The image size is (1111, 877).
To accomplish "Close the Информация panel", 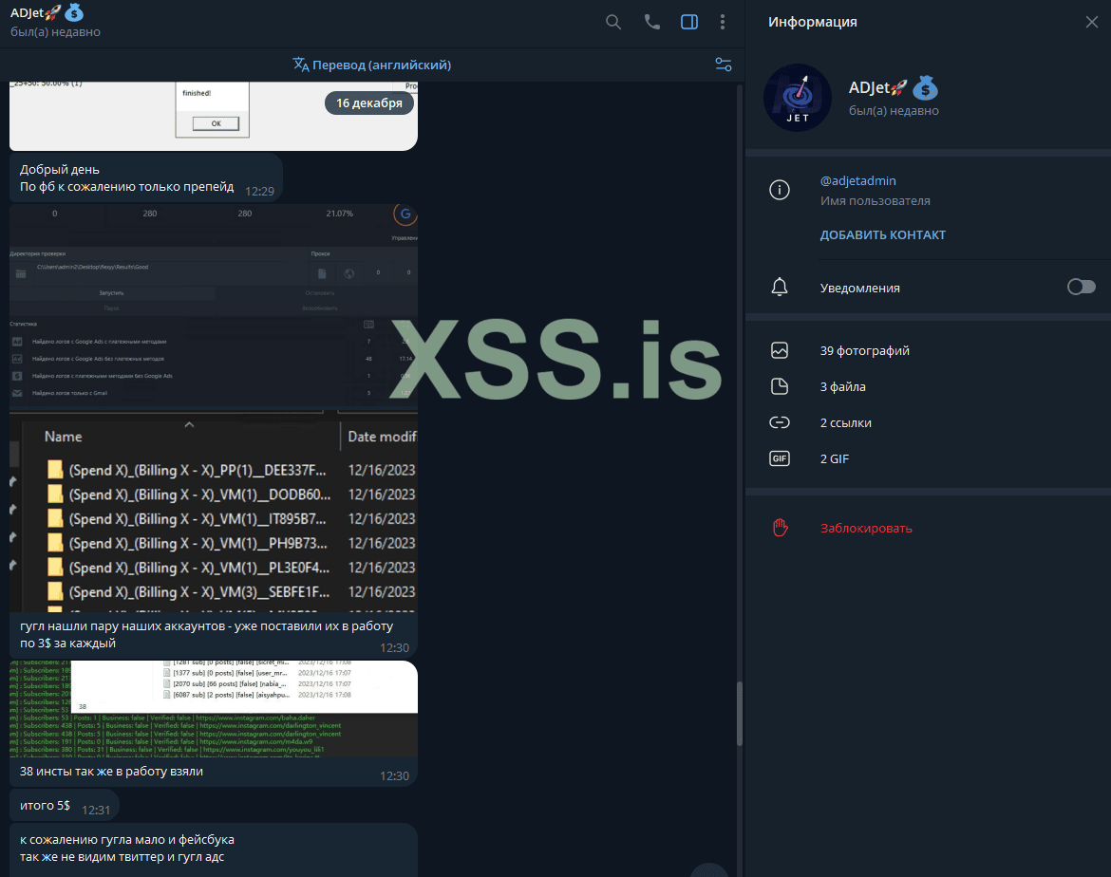I will pos(1092,22).
